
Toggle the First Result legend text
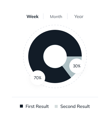(37, 106)
